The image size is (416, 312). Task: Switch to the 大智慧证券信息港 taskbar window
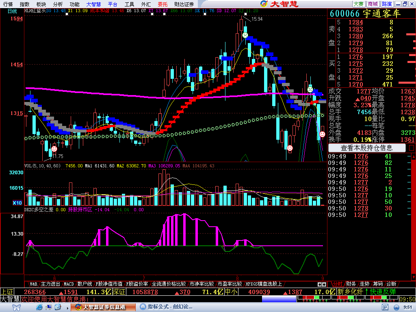coord(103,307)
